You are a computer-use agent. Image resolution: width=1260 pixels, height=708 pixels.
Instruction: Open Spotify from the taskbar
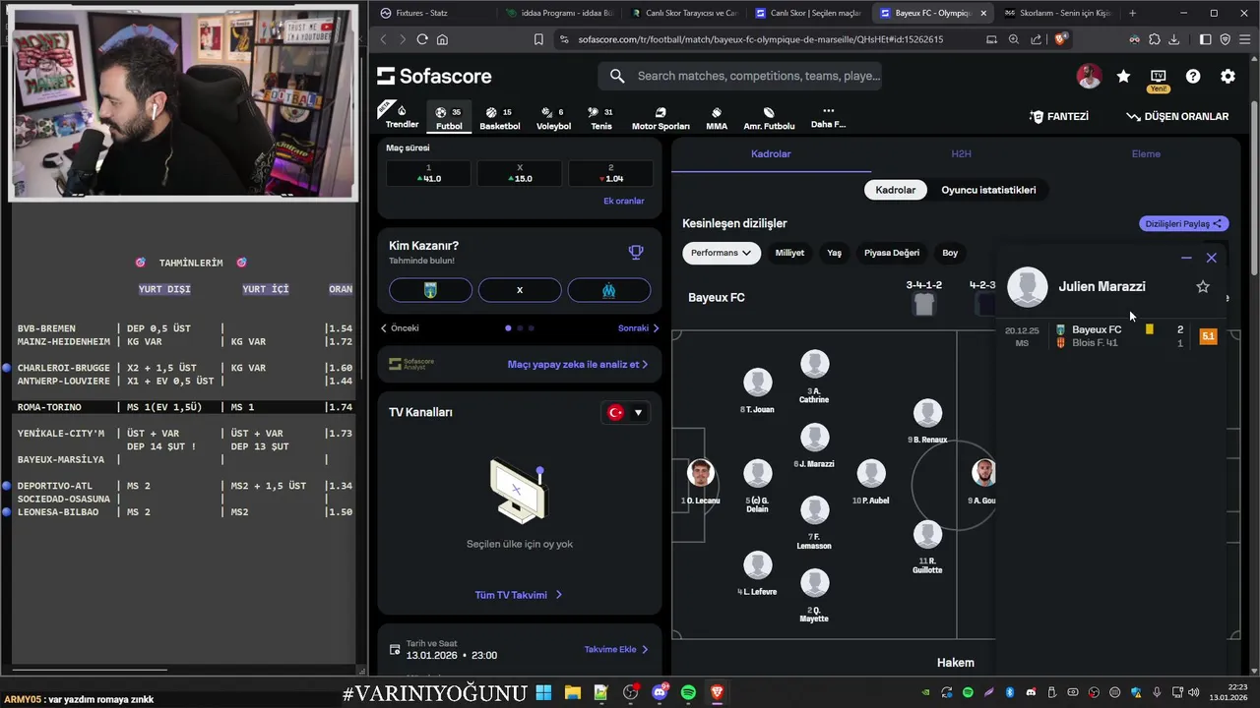(x=688, y=692)
